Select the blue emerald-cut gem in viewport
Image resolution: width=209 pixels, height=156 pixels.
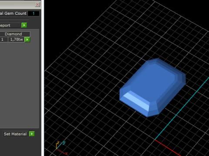pos(152,87)
